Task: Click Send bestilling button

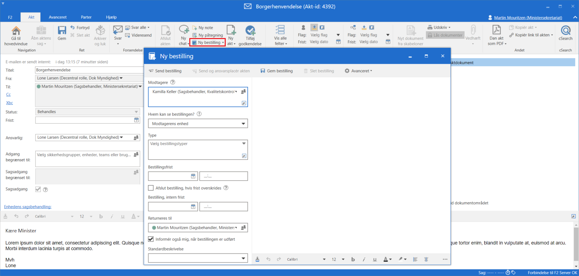Action: coord(165,71)
